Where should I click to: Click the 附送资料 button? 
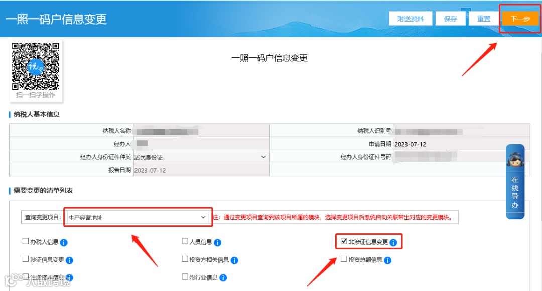(411, 19)
